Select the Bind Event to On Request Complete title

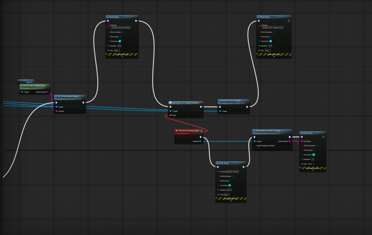(x=185, y=103)
